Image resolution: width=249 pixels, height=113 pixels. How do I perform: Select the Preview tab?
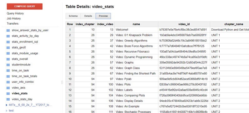(x=103, y=16)
